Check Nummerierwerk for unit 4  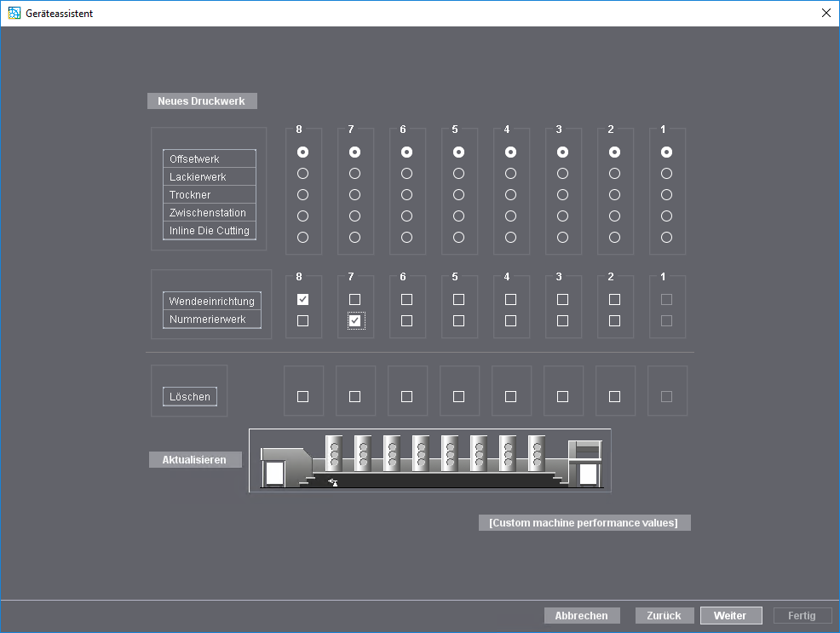click(x=510, y=321)
